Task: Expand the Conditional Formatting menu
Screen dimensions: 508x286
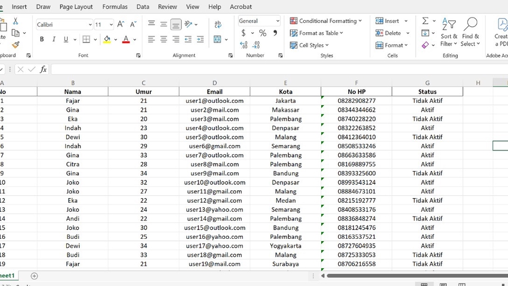Action: pos(326,21)
